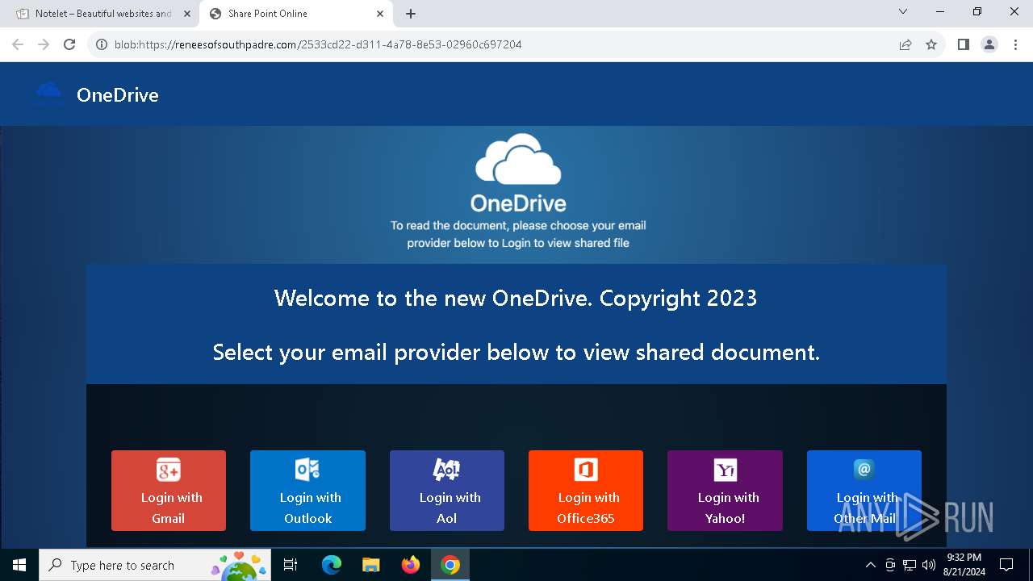
Task: Bookmark this page with star icon
Action: pos(931,44)
